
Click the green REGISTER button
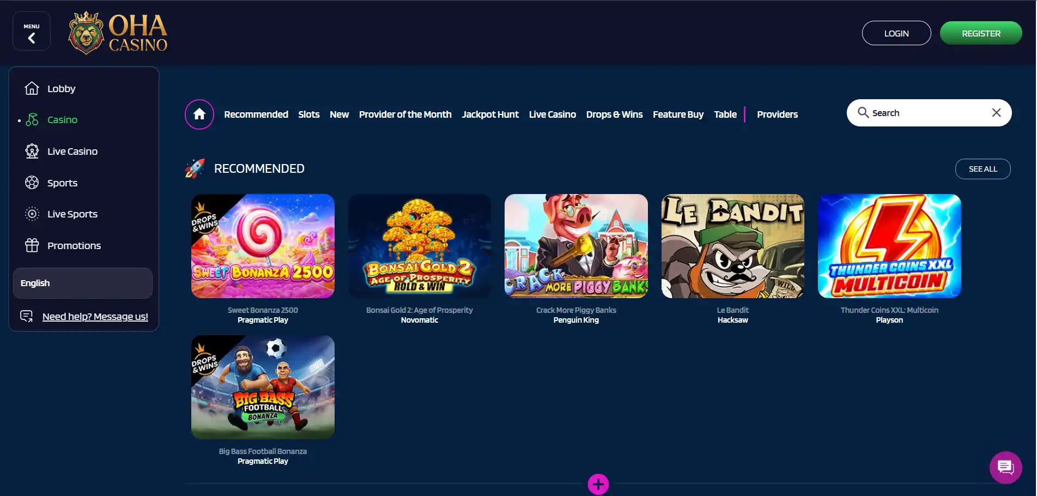pyautogui.click(x=981, y=33)
